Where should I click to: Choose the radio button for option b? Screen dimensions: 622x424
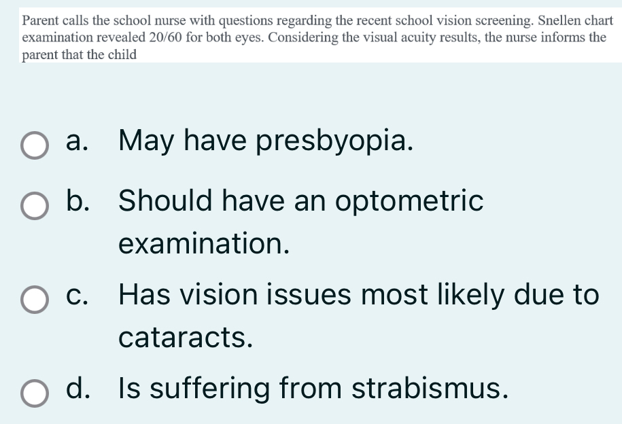34,206
